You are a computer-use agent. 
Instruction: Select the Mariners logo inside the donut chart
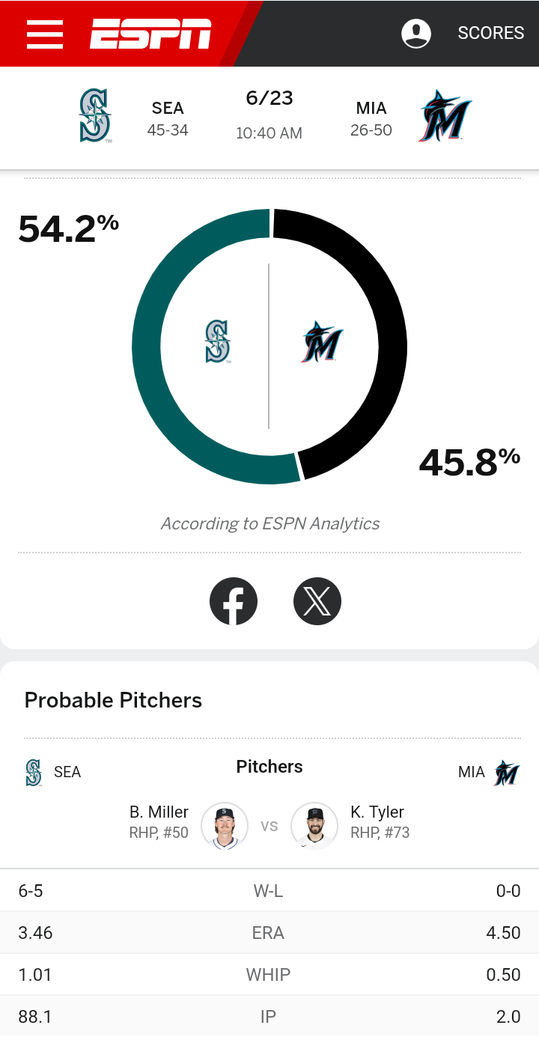coord(218,341)
